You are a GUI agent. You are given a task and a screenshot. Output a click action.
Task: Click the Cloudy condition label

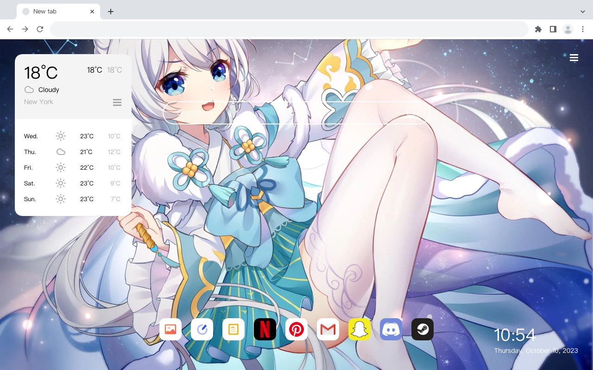click(x=49, y=90)
